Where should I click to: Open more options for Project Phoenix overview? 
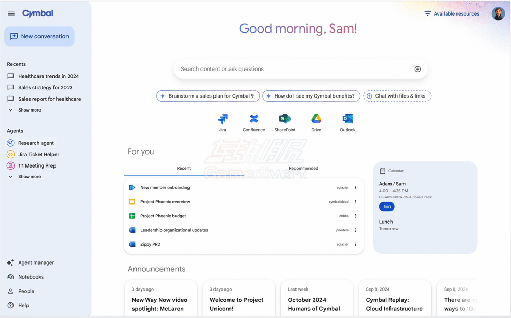(355, 202)
